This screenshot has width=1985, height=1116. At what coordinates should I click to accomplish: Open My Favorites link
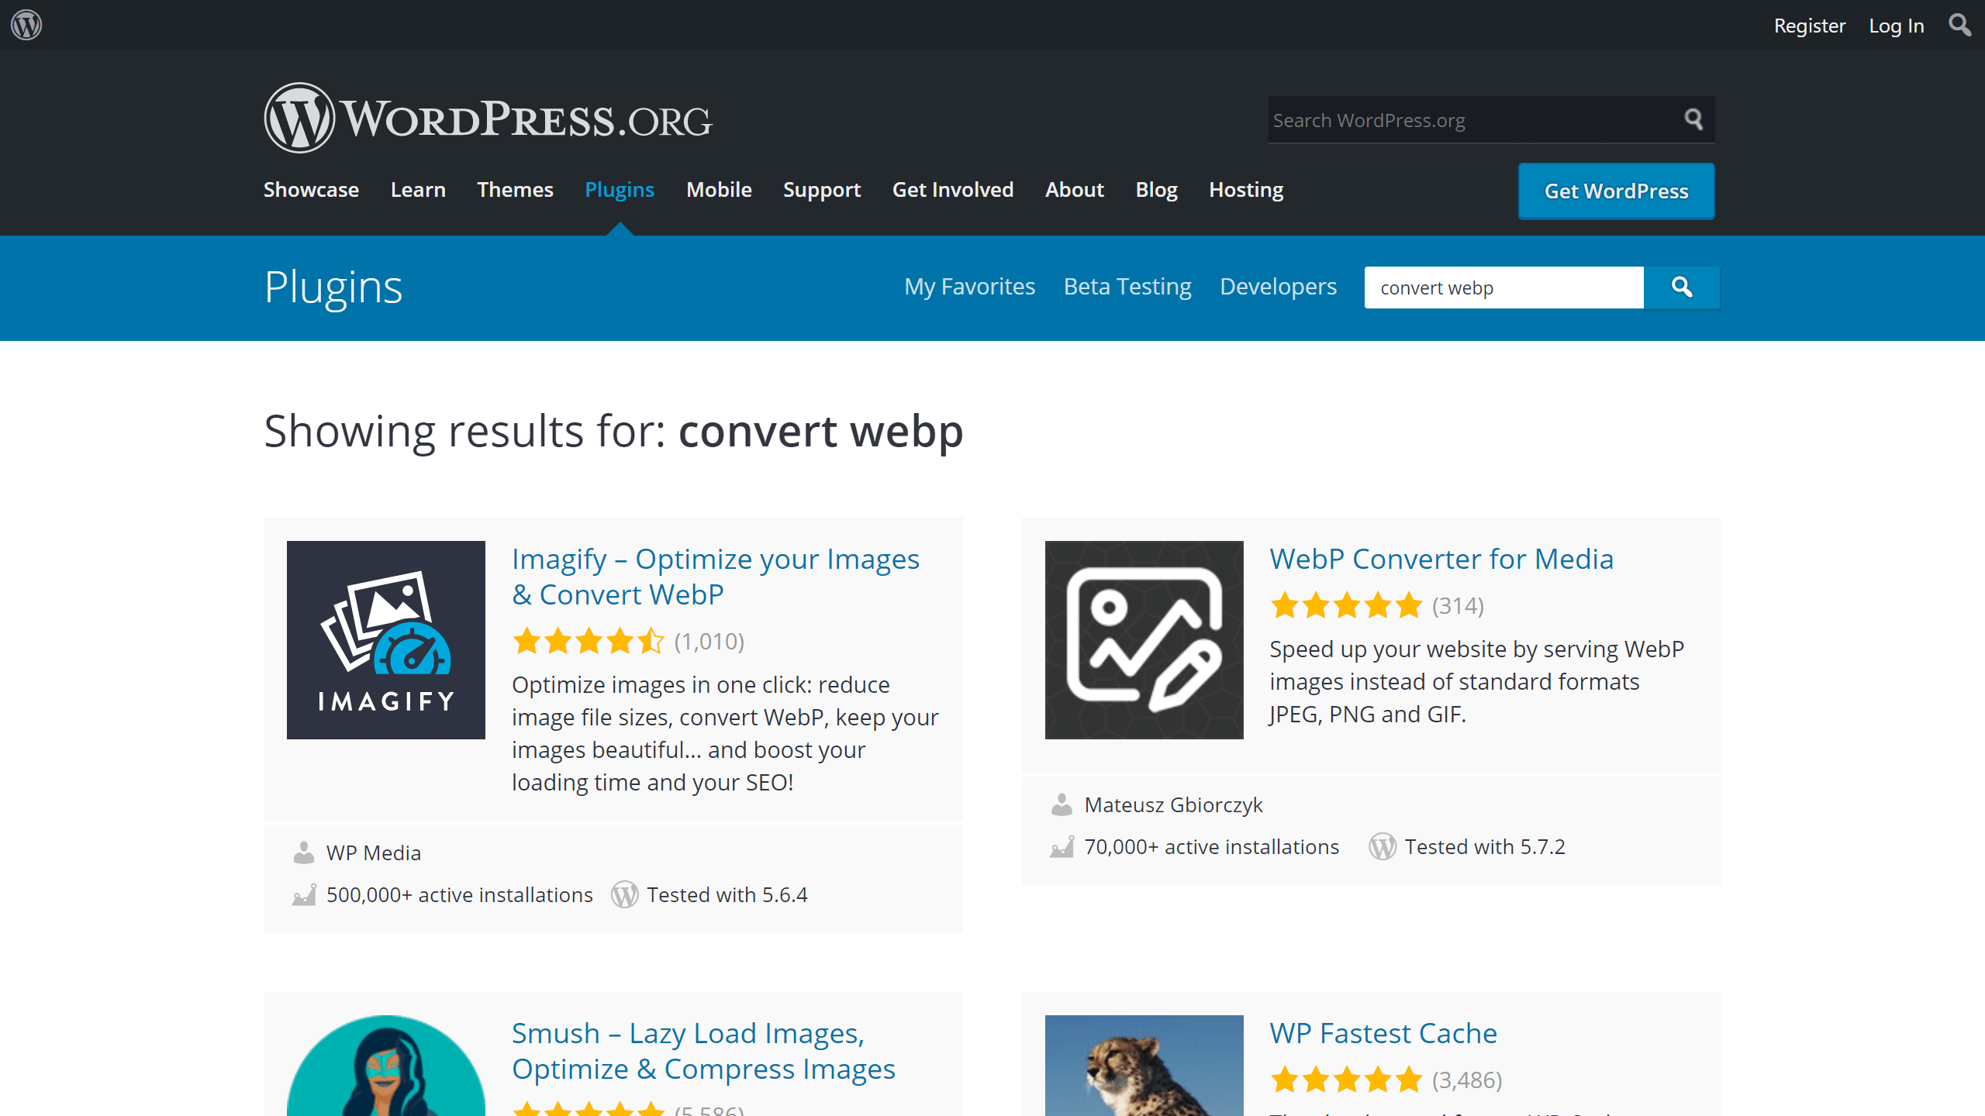[x=969, y=287]
